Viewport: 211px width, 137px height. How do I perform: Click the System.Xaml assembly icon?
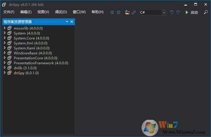(x=9, y=48)
